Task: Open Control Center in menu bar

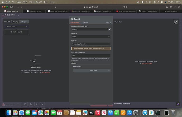Action: tap(162, 2)
